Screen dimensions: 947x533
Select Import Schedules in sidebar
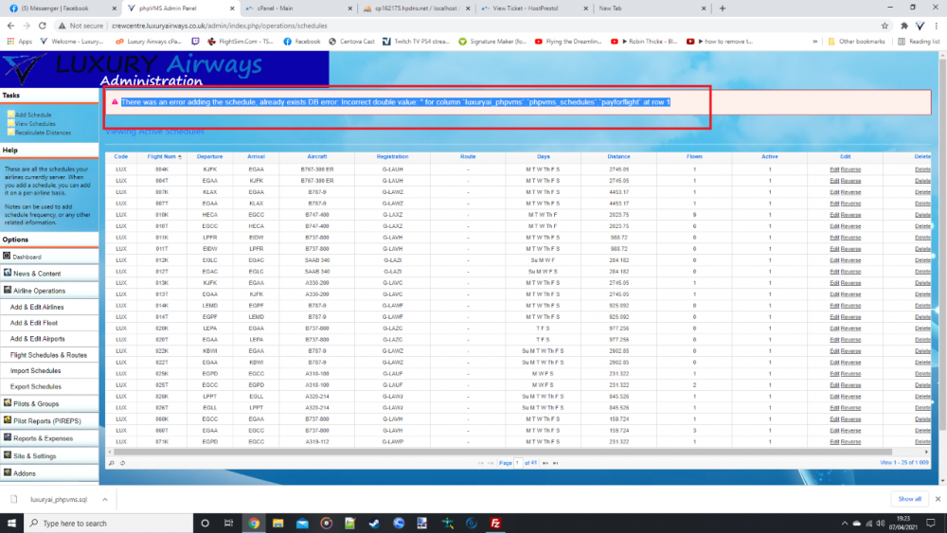click(x=36, y=371)
